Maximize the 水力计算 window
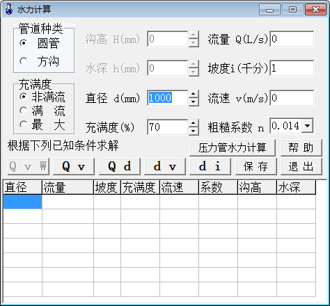 click(x=292, y=10)
